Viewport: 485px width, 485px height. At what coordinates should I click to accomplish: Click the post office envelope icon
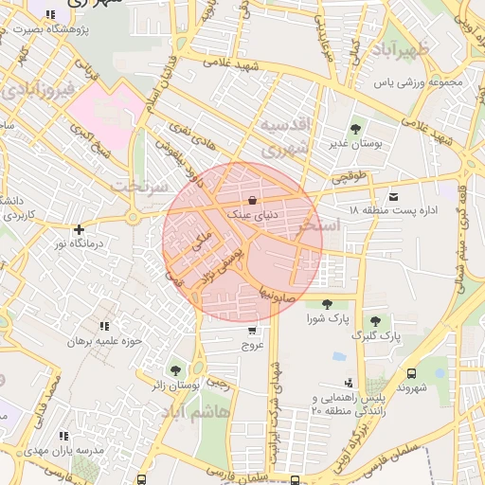(x=393, y=197)
